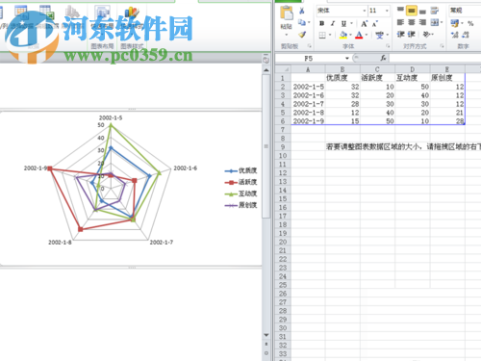Open the Alignment group dialog launcher

coord(442,46)
